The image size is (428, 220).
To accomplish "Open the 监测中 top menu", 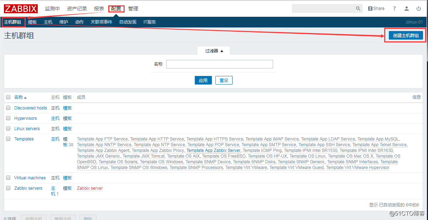I will [x=52, y=9].
